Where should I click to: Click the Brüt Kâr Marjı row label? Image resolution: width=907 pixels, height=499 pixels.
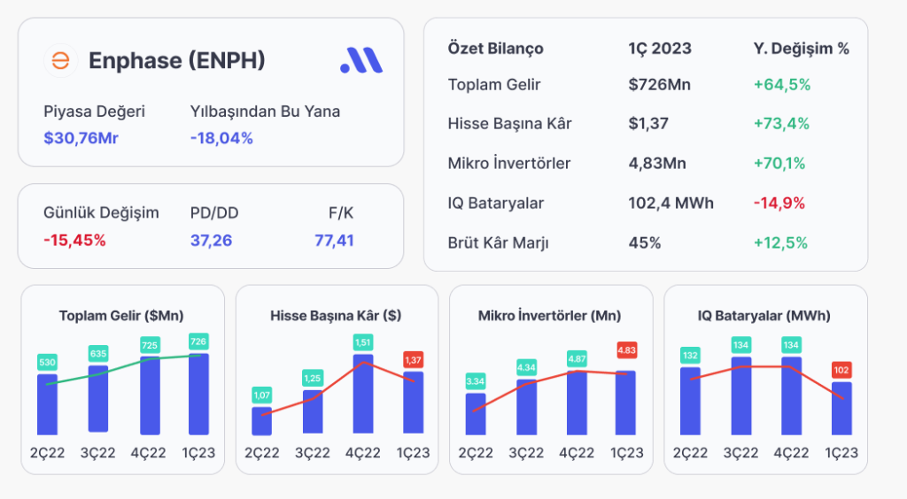498,242
